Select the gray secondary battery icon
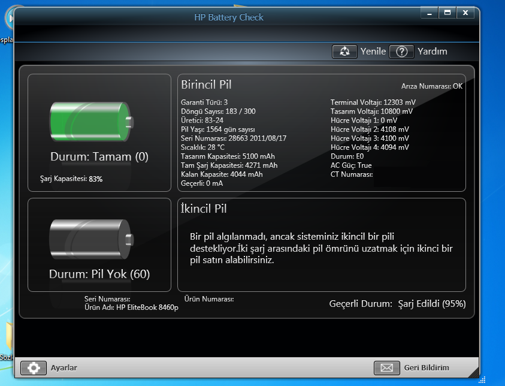The height and width of the screenshot is (386, 505). tap(92, 239)
